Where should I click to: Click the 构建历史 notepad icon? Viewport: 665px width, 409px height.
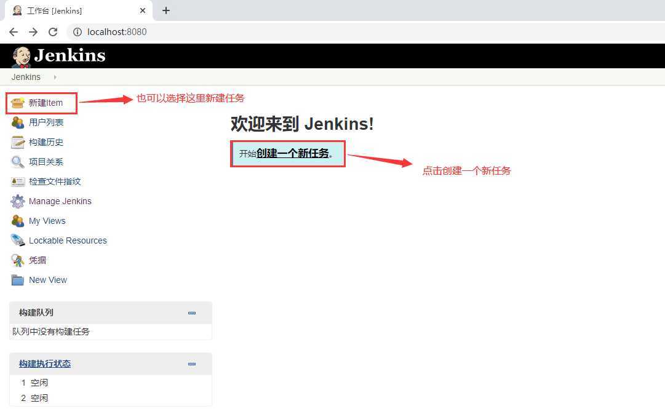(x=17, y=143)
